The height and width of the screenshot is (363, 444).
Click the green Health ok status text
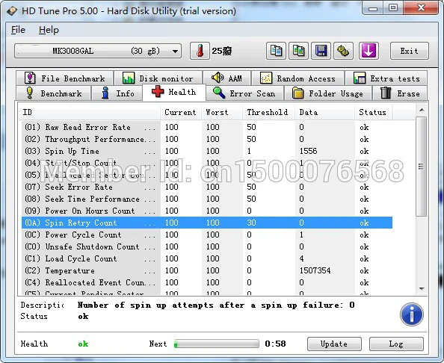tap(83, 344)
